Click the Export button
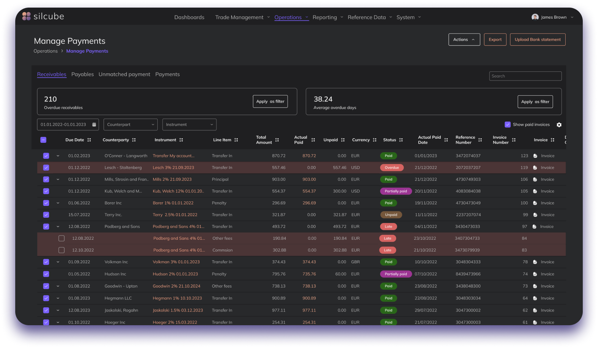The width and height of the screenshot is (598, 348). [x=495, y=40]
